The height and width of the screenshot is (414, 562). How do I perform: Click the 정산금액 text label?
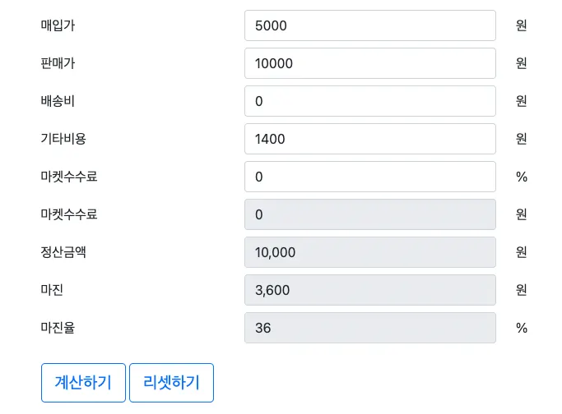pyautogui.click(x=63, y=252)
